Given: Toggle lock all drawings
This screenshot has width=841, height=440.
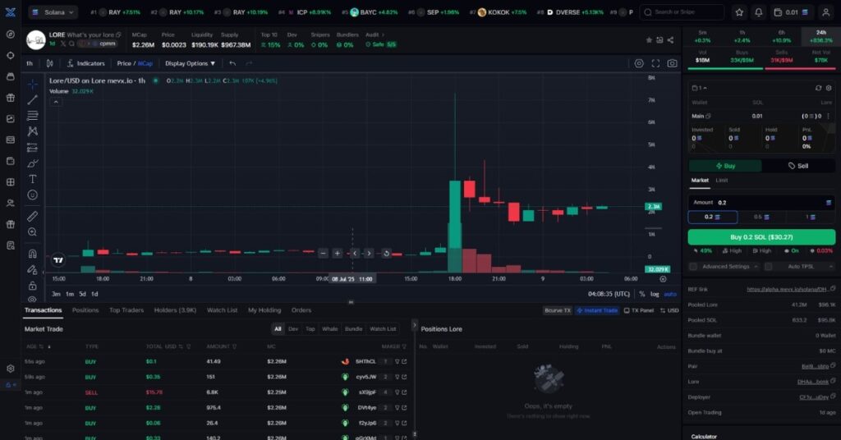Looking at the screenshot, I should coord(33,286).
